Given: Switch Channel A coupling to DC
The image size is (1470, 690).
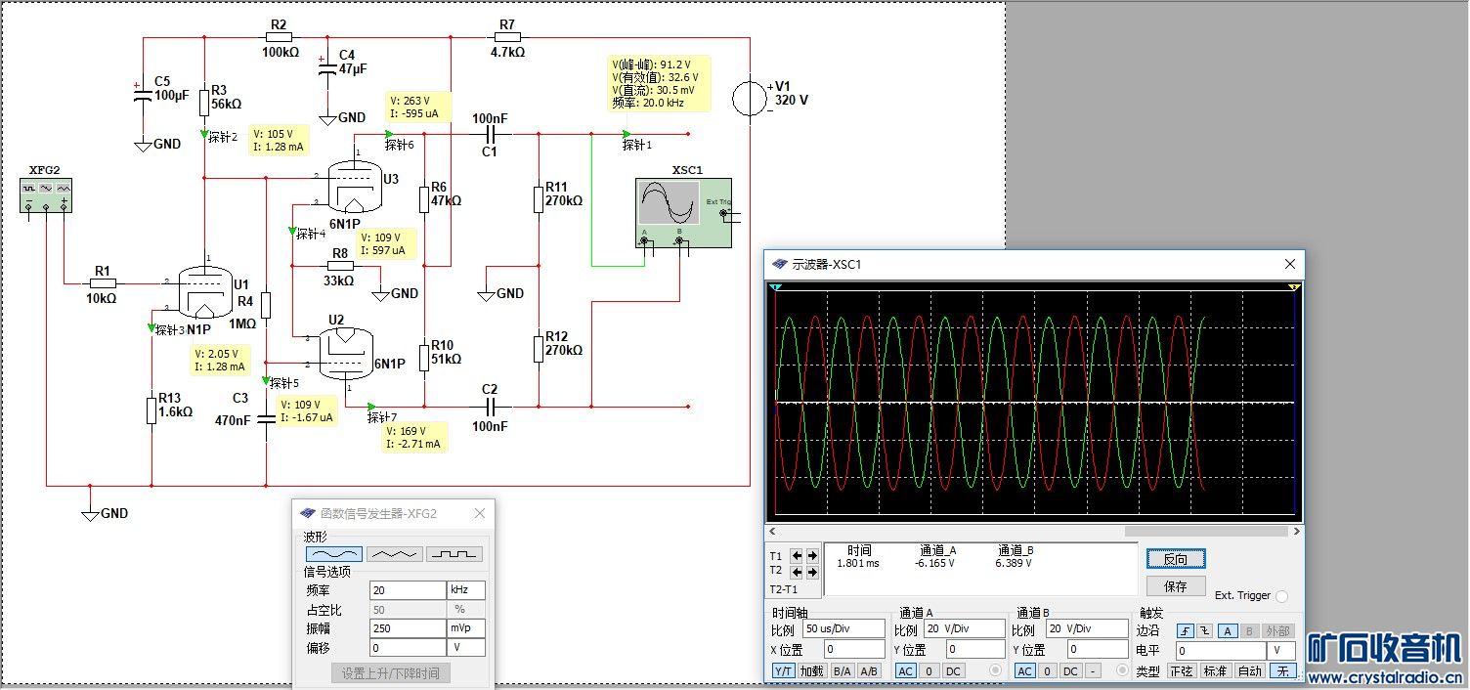Looking at the screenshot, I should [953, 671].
